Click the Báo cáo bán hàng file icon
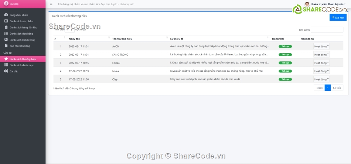 [6, 46]
